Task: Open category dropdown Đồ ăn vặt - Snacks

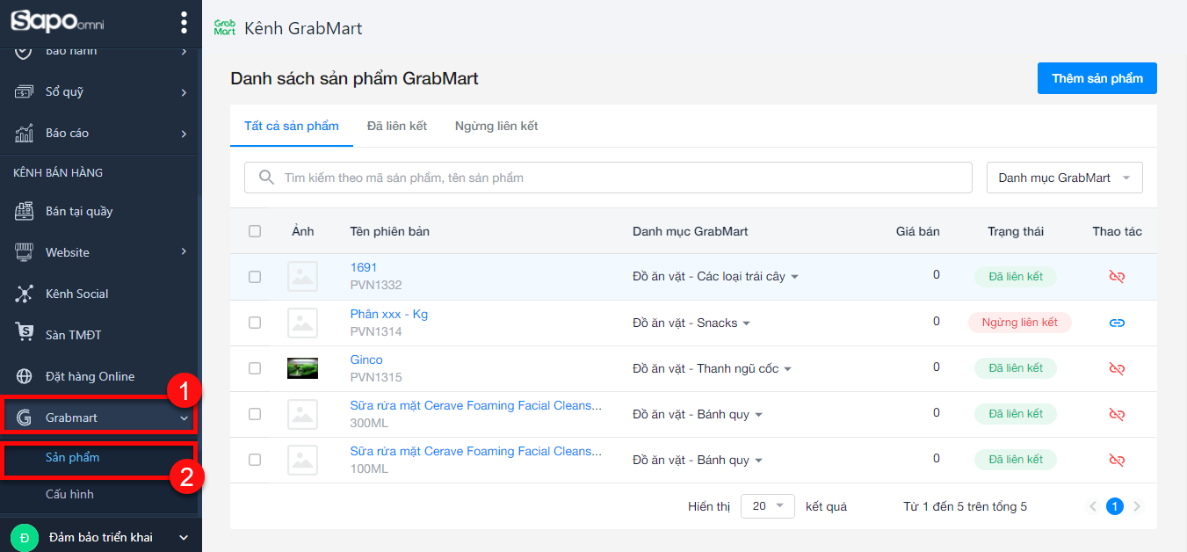Action: pos(691,323)
